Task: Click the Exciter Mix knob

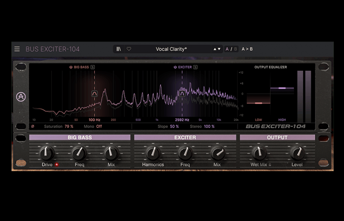Action: coord(217,153)
